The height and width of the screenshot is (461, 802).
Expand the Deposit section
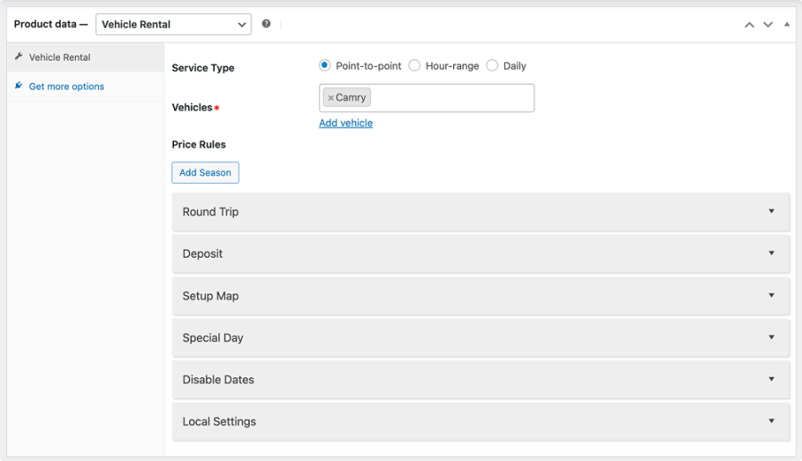pos(480,254)
